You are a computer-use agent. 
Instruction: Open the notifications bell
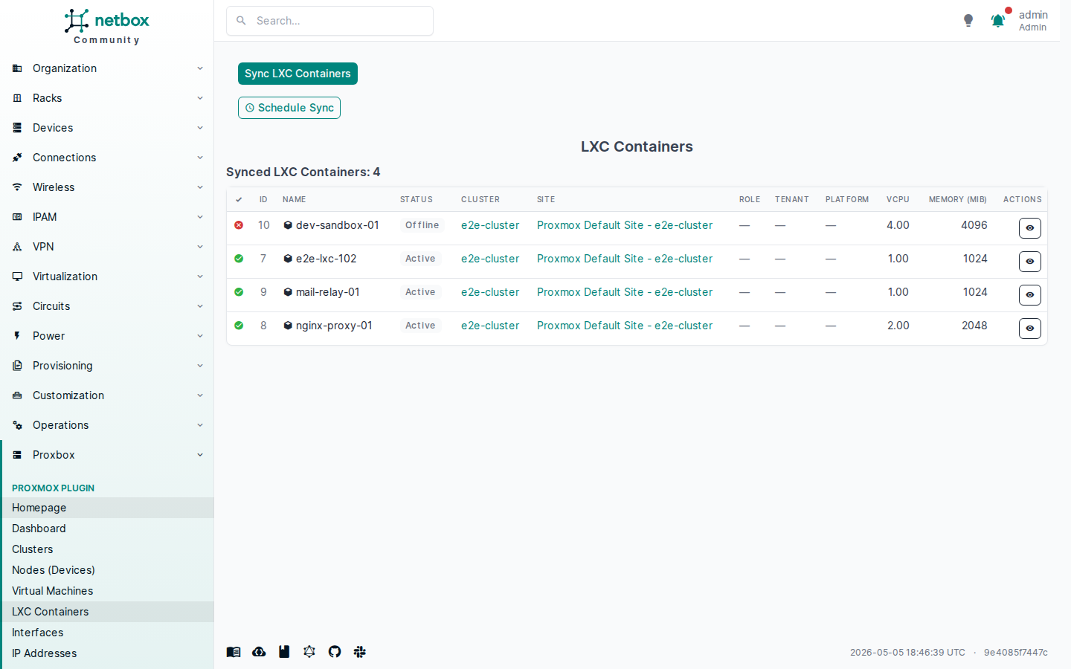(x=998, y=21)
